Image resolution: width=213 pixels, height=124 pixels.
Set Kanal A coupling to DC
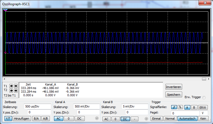click(x=80, y=119)
